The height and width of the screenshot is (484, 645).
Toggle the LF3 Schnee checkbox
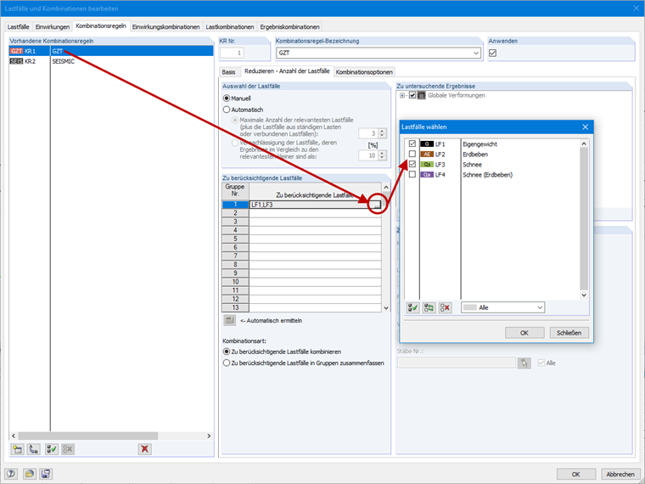click(412, 164)
